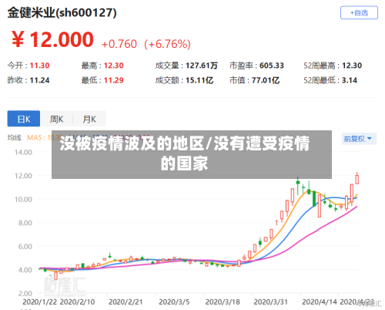The height and width of the screenshot is (310, 385).
Task: Select the banner text 没被疫情波及的地区
Action: coord(132,143)
